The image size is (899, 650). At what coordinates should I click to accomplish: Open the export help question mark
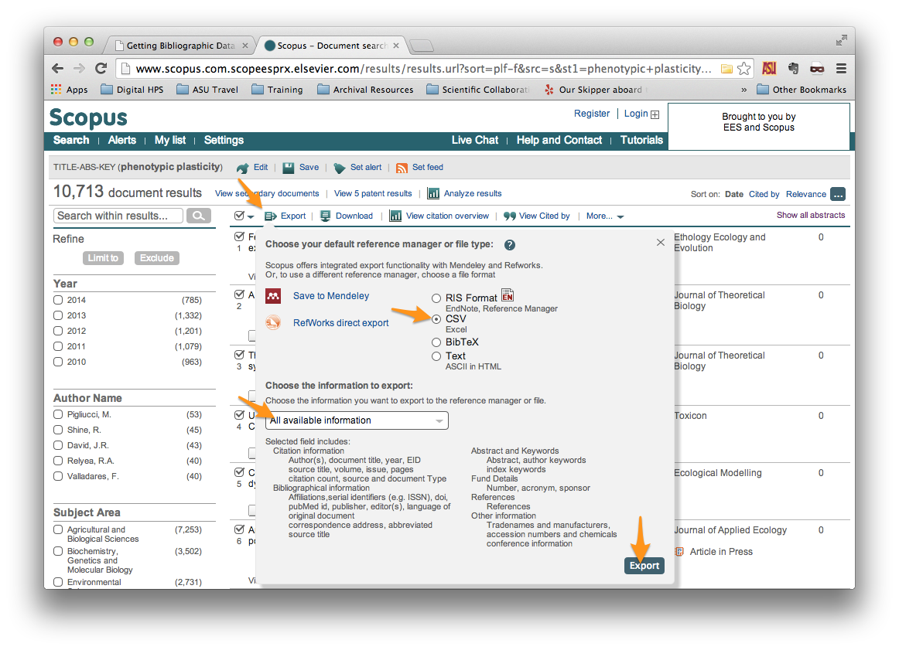510,245
